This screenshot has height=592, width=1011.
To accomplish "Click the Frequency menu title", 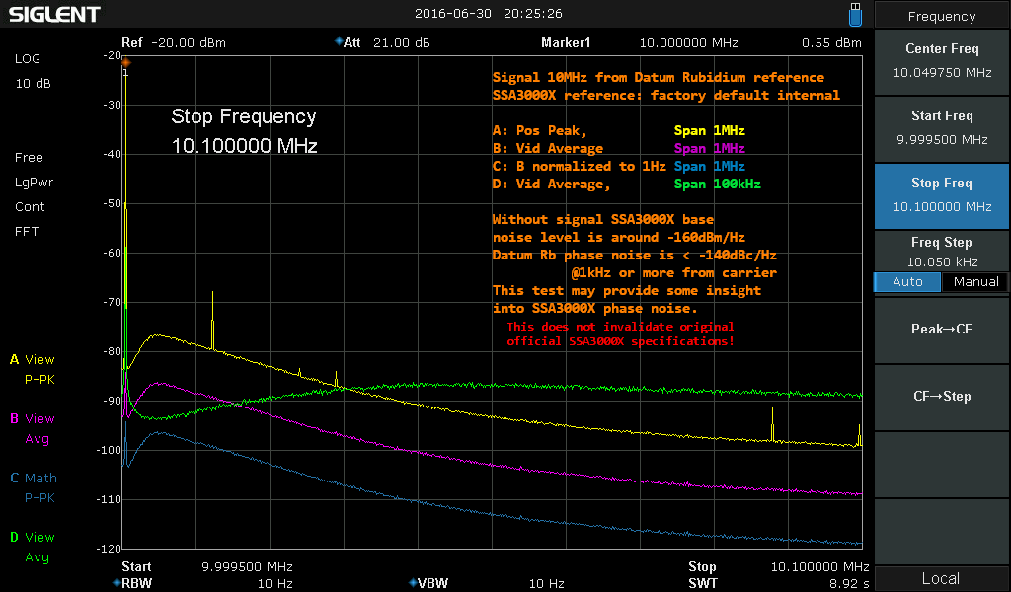I will [942, 16].
